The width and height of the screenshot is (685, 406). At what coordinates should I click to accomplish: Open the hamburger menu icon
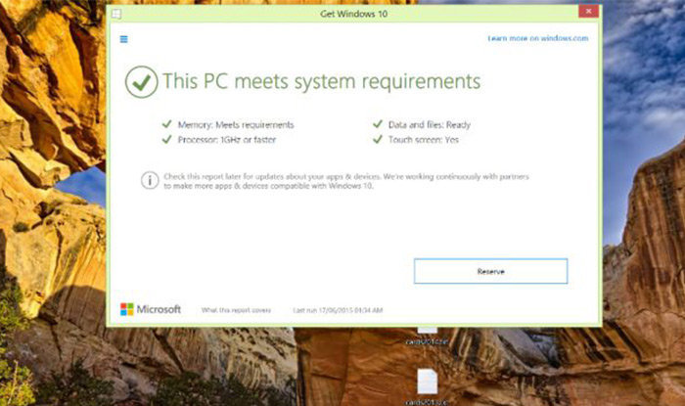[x=123, y=39]
